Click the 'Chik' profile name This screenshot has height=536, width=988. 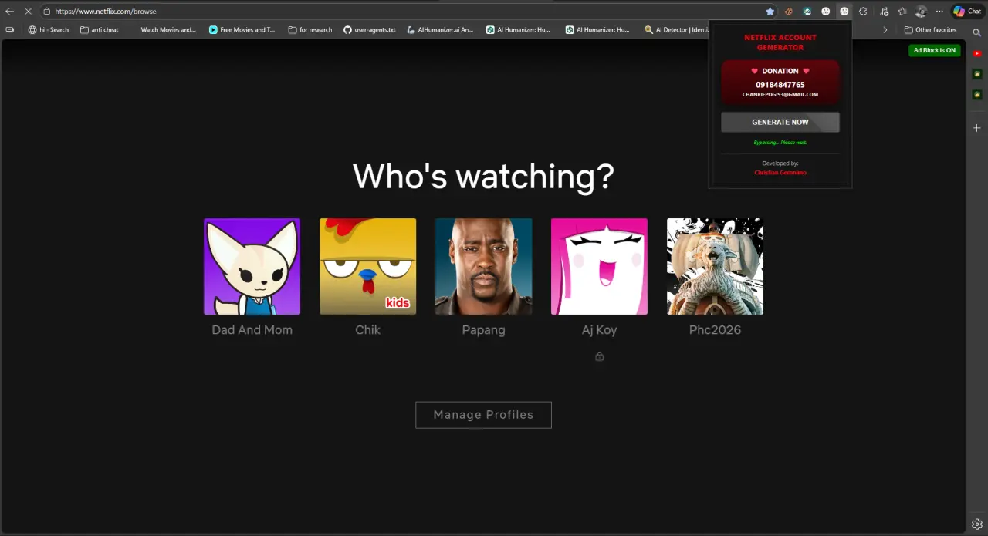click(x=367, y=330)
